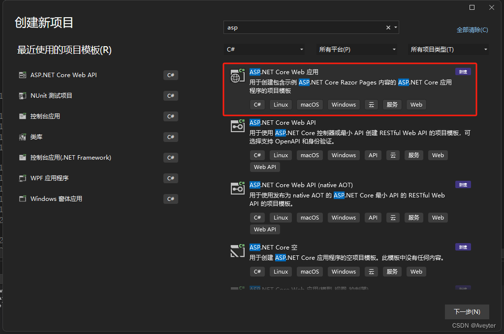Click the ASP.NET Core Web API (native AOT) icon
This screenshot has height=334, width=504.
coord(238,188)
